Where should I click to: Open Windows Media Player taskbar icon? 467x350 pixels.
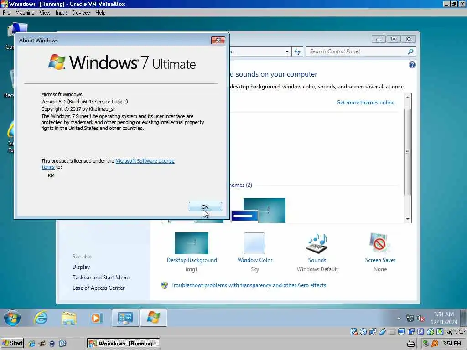tap(96, 318)
